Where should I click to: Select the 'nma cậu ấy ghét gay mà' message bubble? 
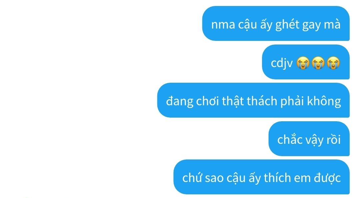pos(276,24)
